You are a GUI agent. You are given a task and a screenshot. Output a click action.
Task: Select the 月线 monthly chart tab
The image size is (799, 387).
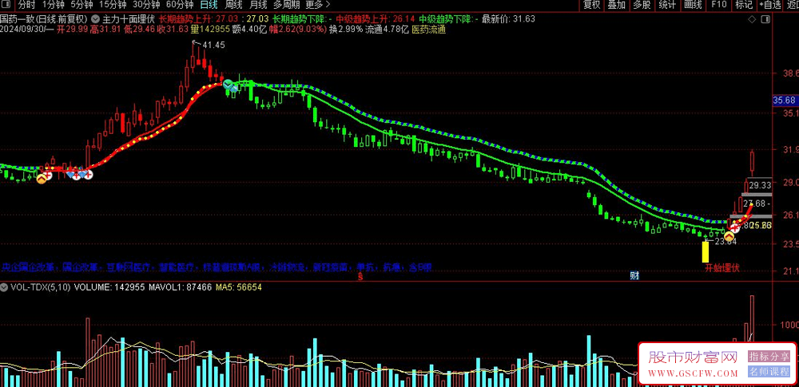(258, 5)
